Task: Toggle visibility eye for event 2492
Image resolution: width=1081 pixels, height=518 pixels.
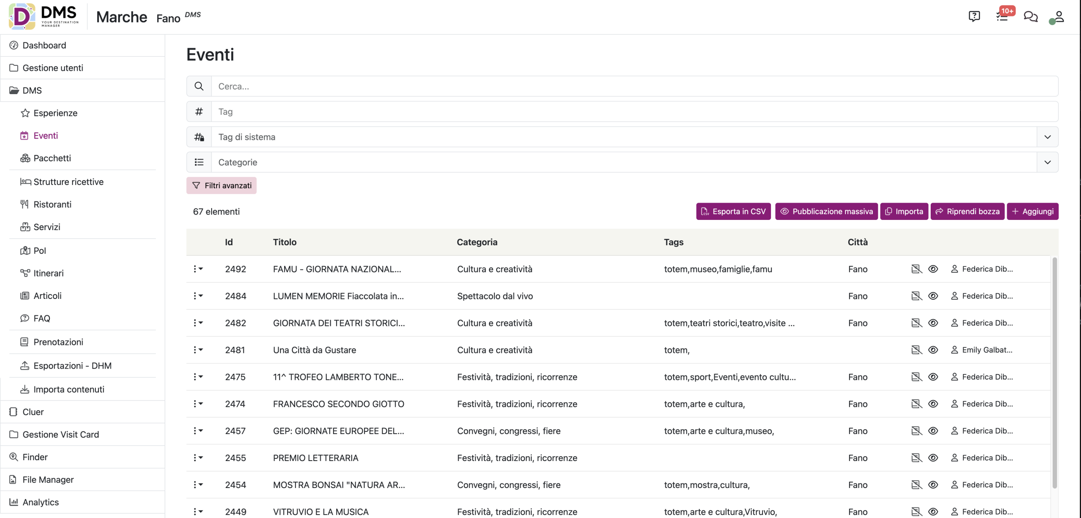Action: (933, 269)
